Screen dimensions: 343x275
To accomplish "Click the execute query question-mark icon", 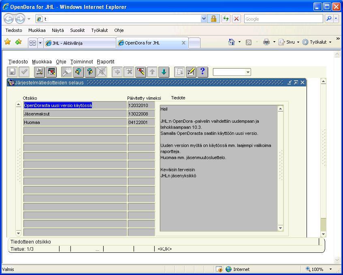I will click(90, 72).
